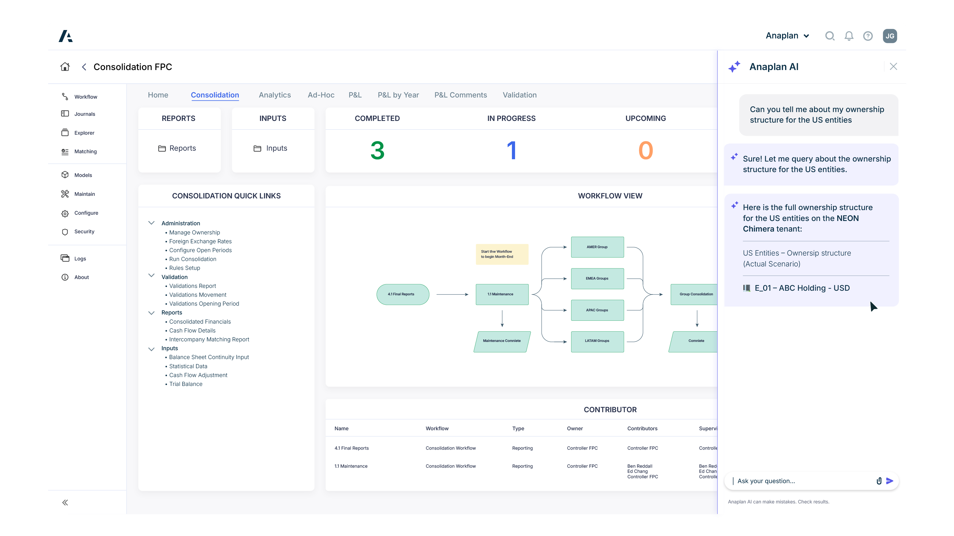Click the Reports folder icon
The image size is (954, 536).
click(162, 148)
